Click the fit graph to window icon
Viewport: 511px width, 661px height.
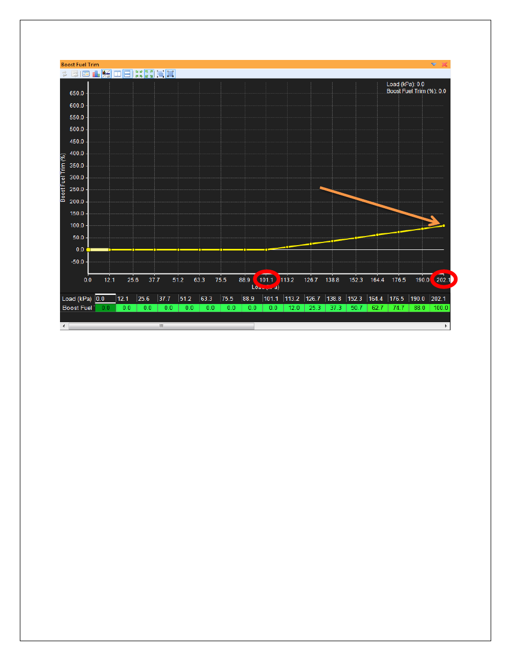[170, 74]
